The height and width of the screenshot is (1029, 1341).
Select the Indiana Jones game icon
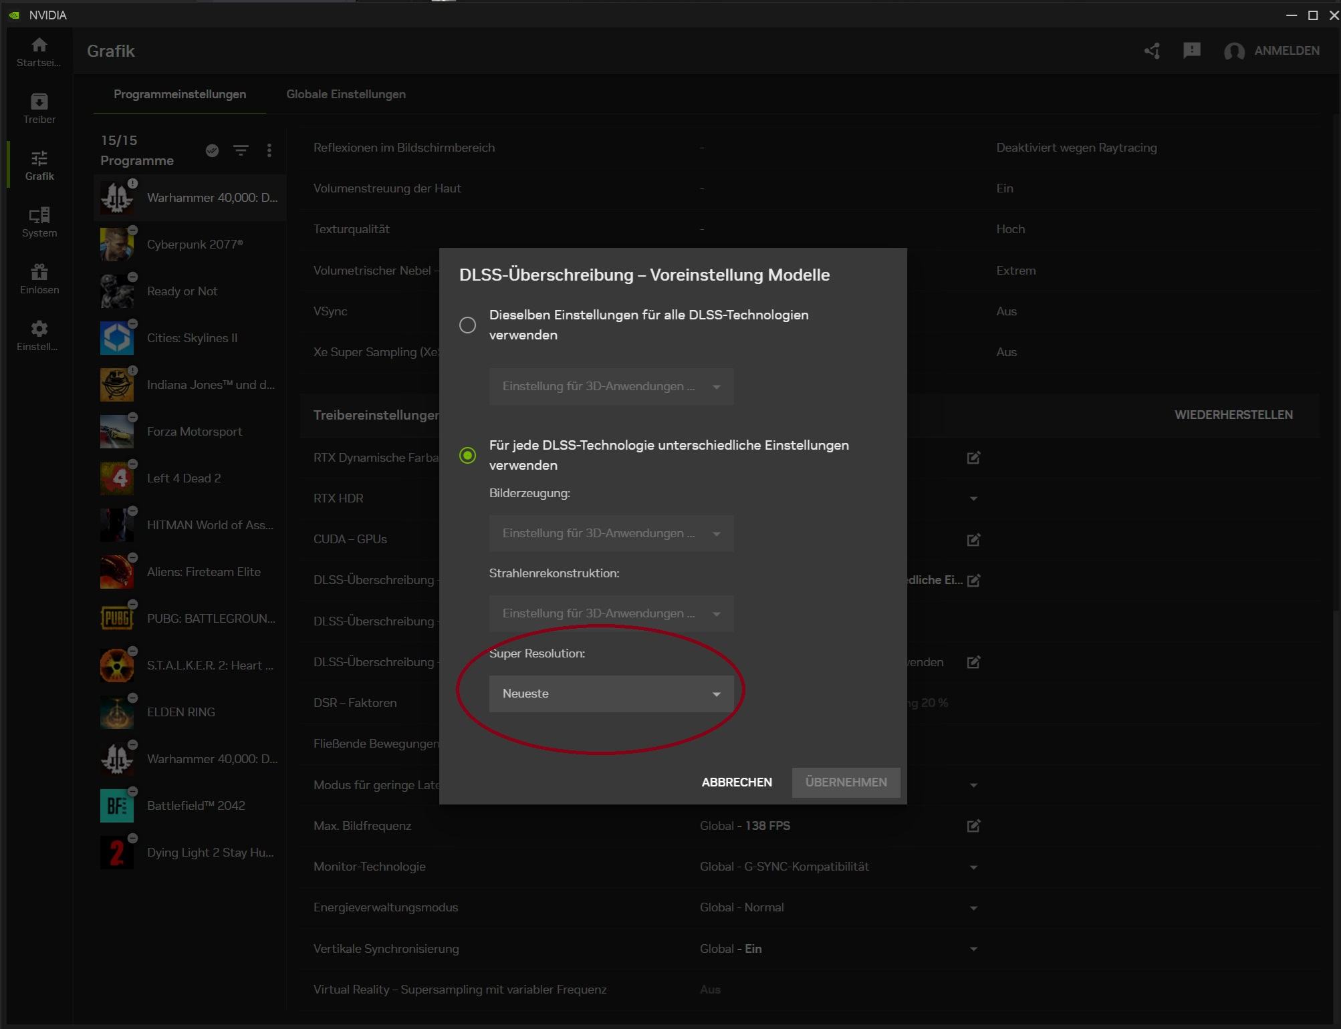(117, 385)
